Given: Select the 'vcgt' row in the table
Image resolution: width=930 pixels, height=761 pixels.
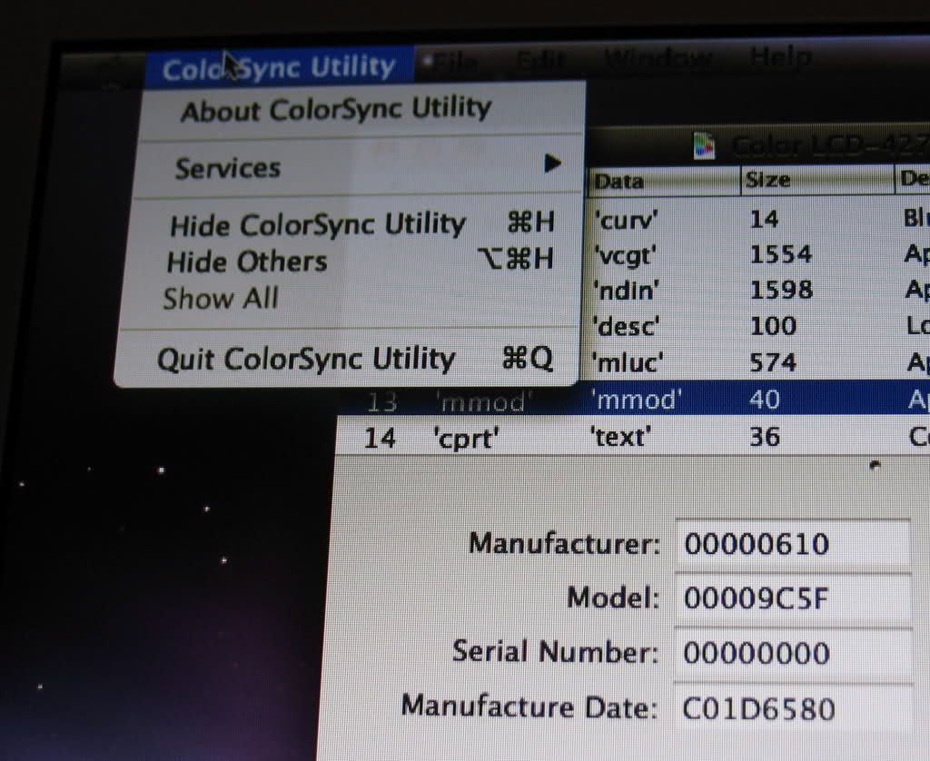Looking at the screenshot, I should [758, 255].
